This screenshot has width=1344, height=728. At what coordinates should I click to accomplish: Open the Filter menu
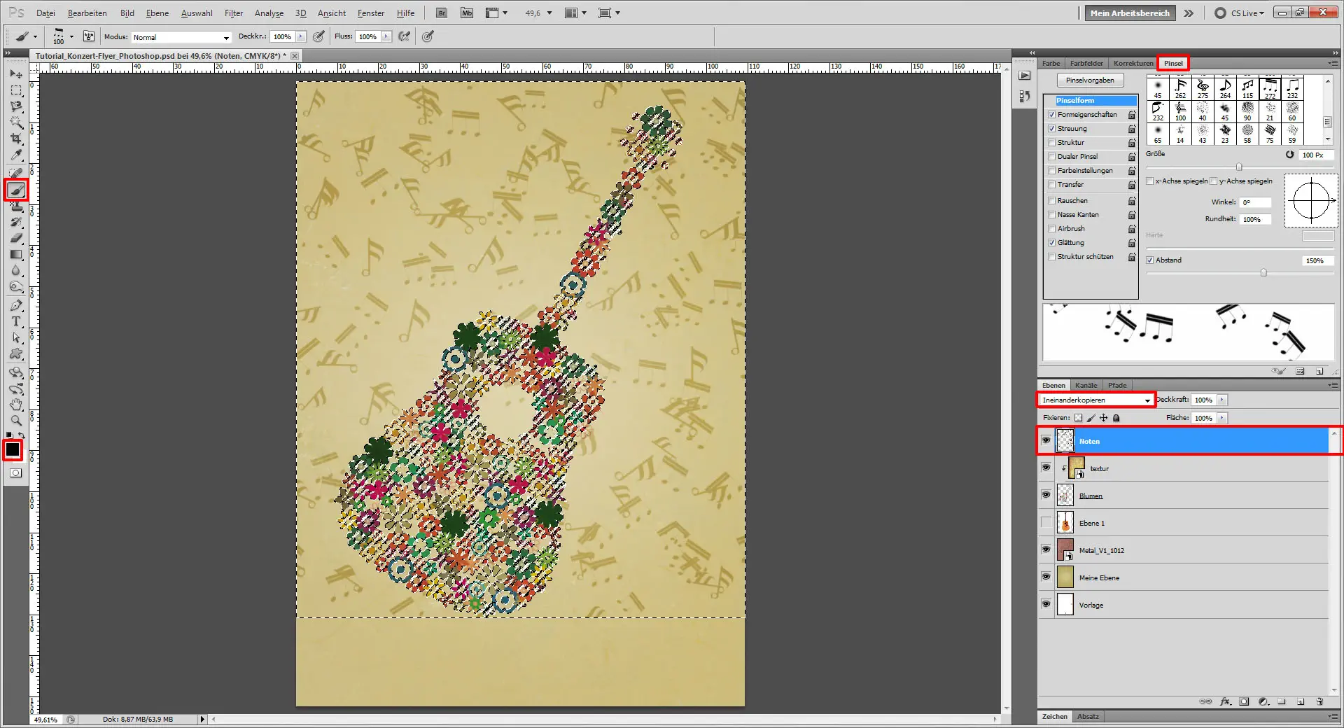[x=233, y=13]
